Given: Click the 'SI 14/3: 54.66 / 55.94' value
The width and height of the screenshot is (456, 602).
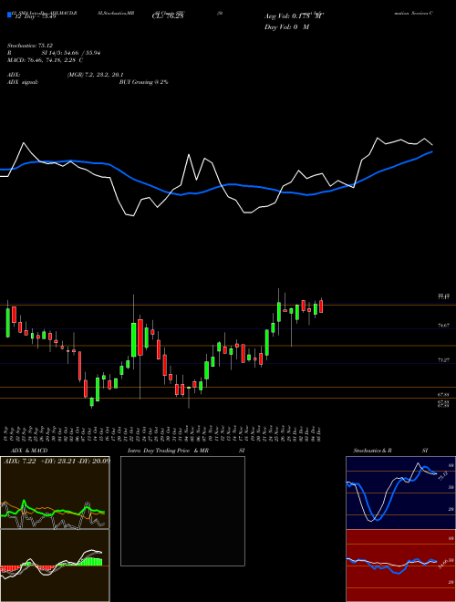Looking at the screenshot, I should 71,53.
